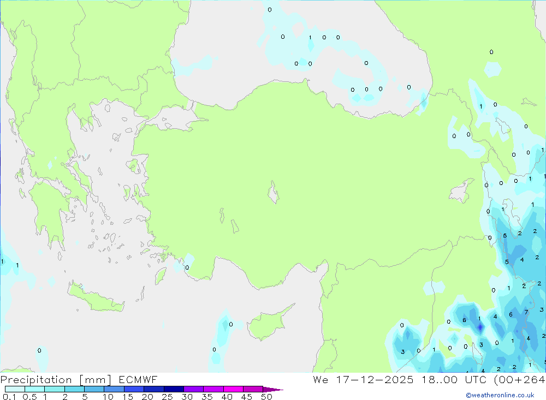Click the 30–35 mm purple legend swatch
The width and height of the screenshot is (546, 400).
tap(193, 389)
